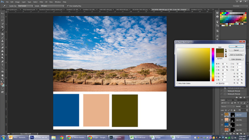Screen dimensions: 249x140
Task: Hide the Color Fill 7 layer
Action: tap(222, 115)
